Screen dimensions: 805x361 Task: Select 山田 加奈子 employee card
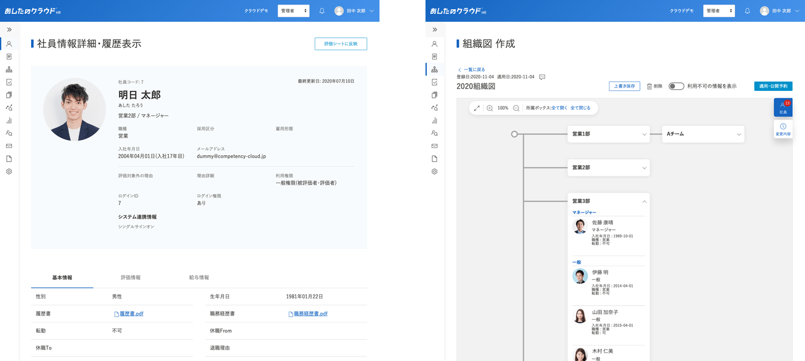click(608, 322)
